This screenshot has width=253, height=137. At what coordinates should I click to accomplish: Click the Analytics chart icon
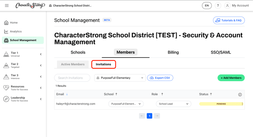[6, 31]
